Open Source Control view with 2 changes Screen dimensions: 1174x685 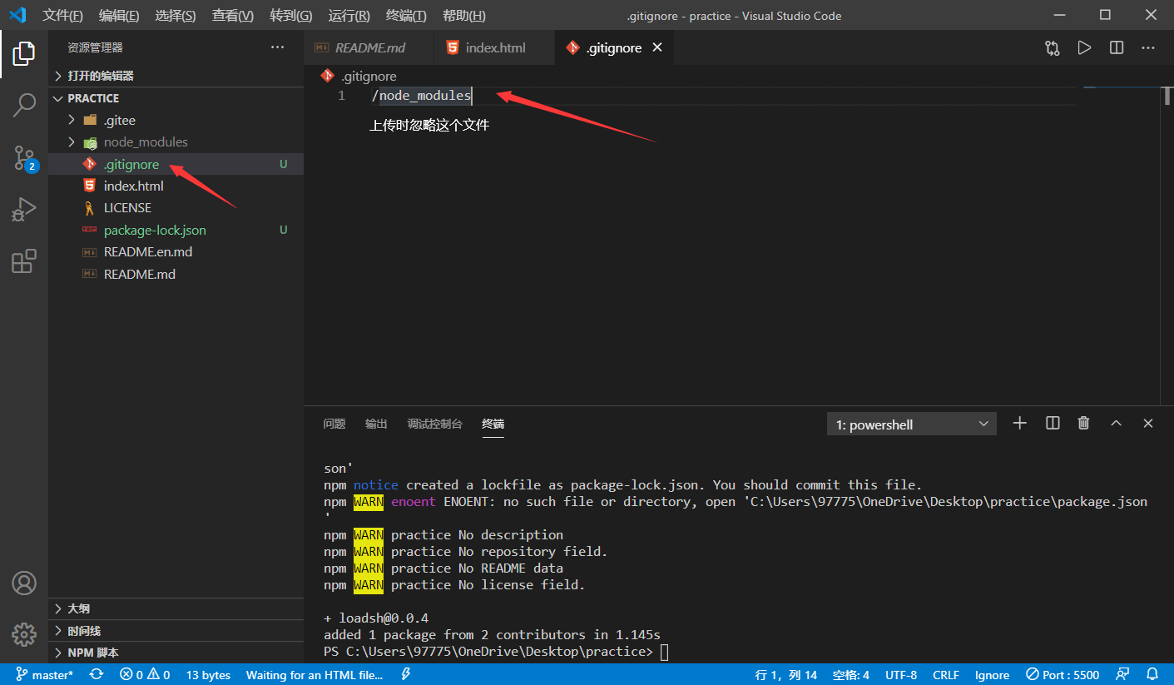pos(24,157)
